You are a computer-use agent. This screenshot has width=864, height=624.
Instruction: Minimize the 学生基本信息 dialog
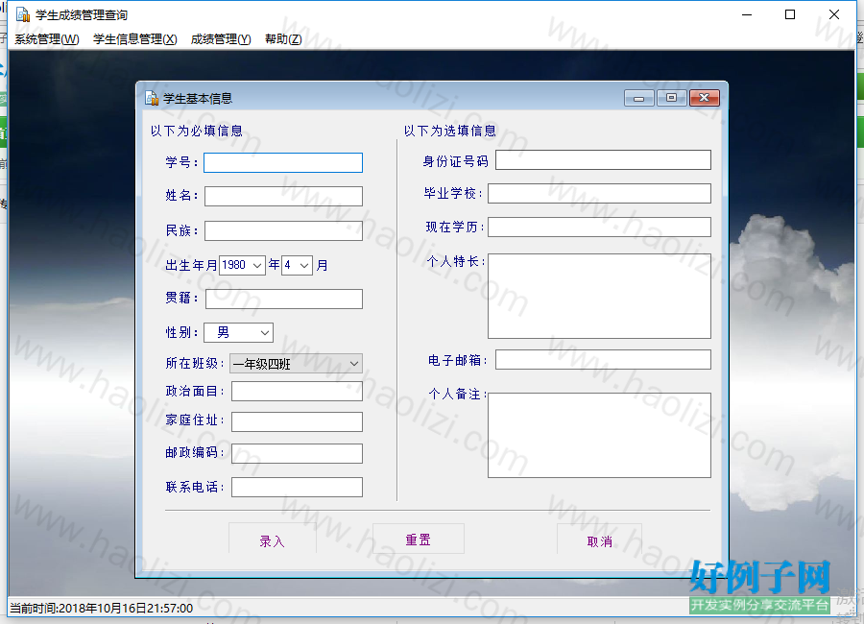(x=639, y=98)
